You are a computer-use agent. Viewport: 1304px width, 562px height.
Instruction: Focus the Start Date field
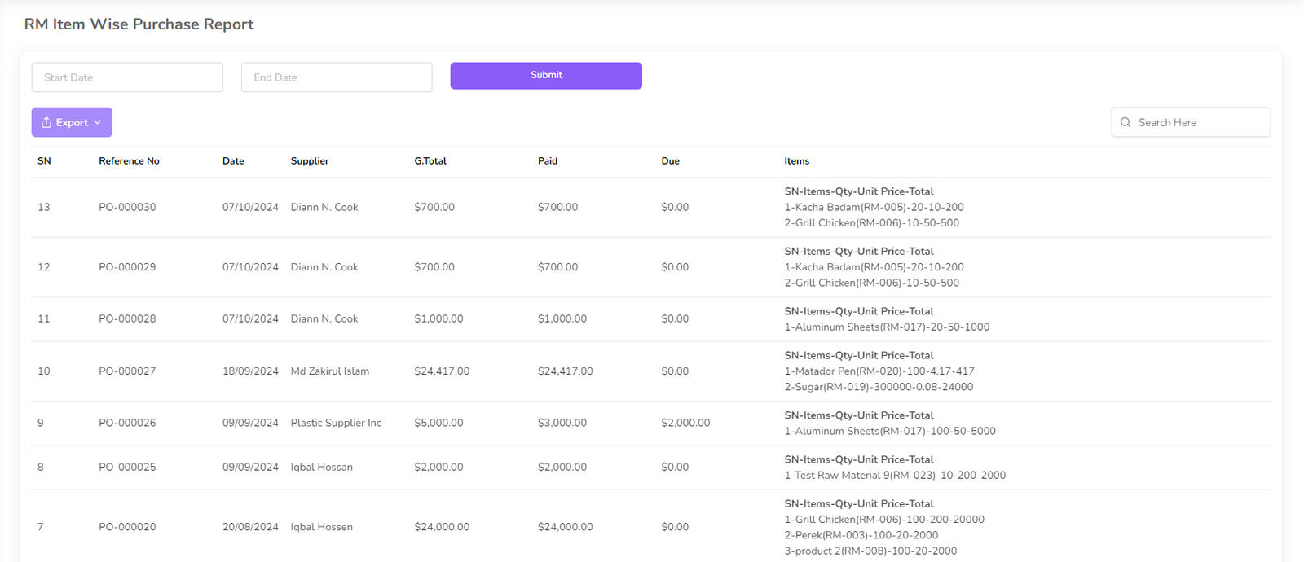tap(127, 77)
